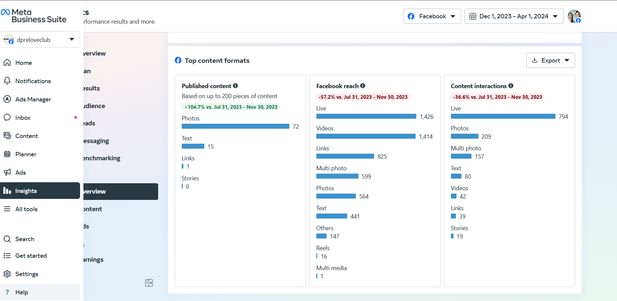
Task: Click the Photos bar under Facebook reach
Action: tap(336, 196)
